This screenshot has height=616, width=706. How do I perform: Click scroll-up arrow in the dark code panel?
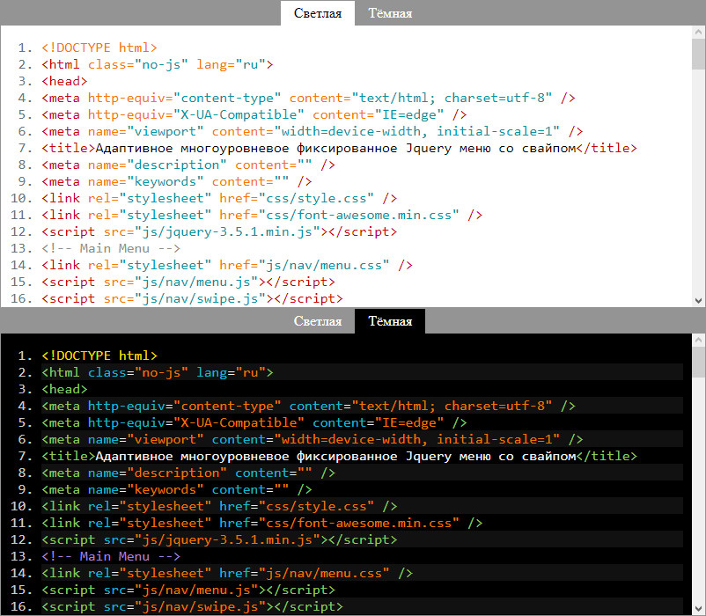(698, 341)
